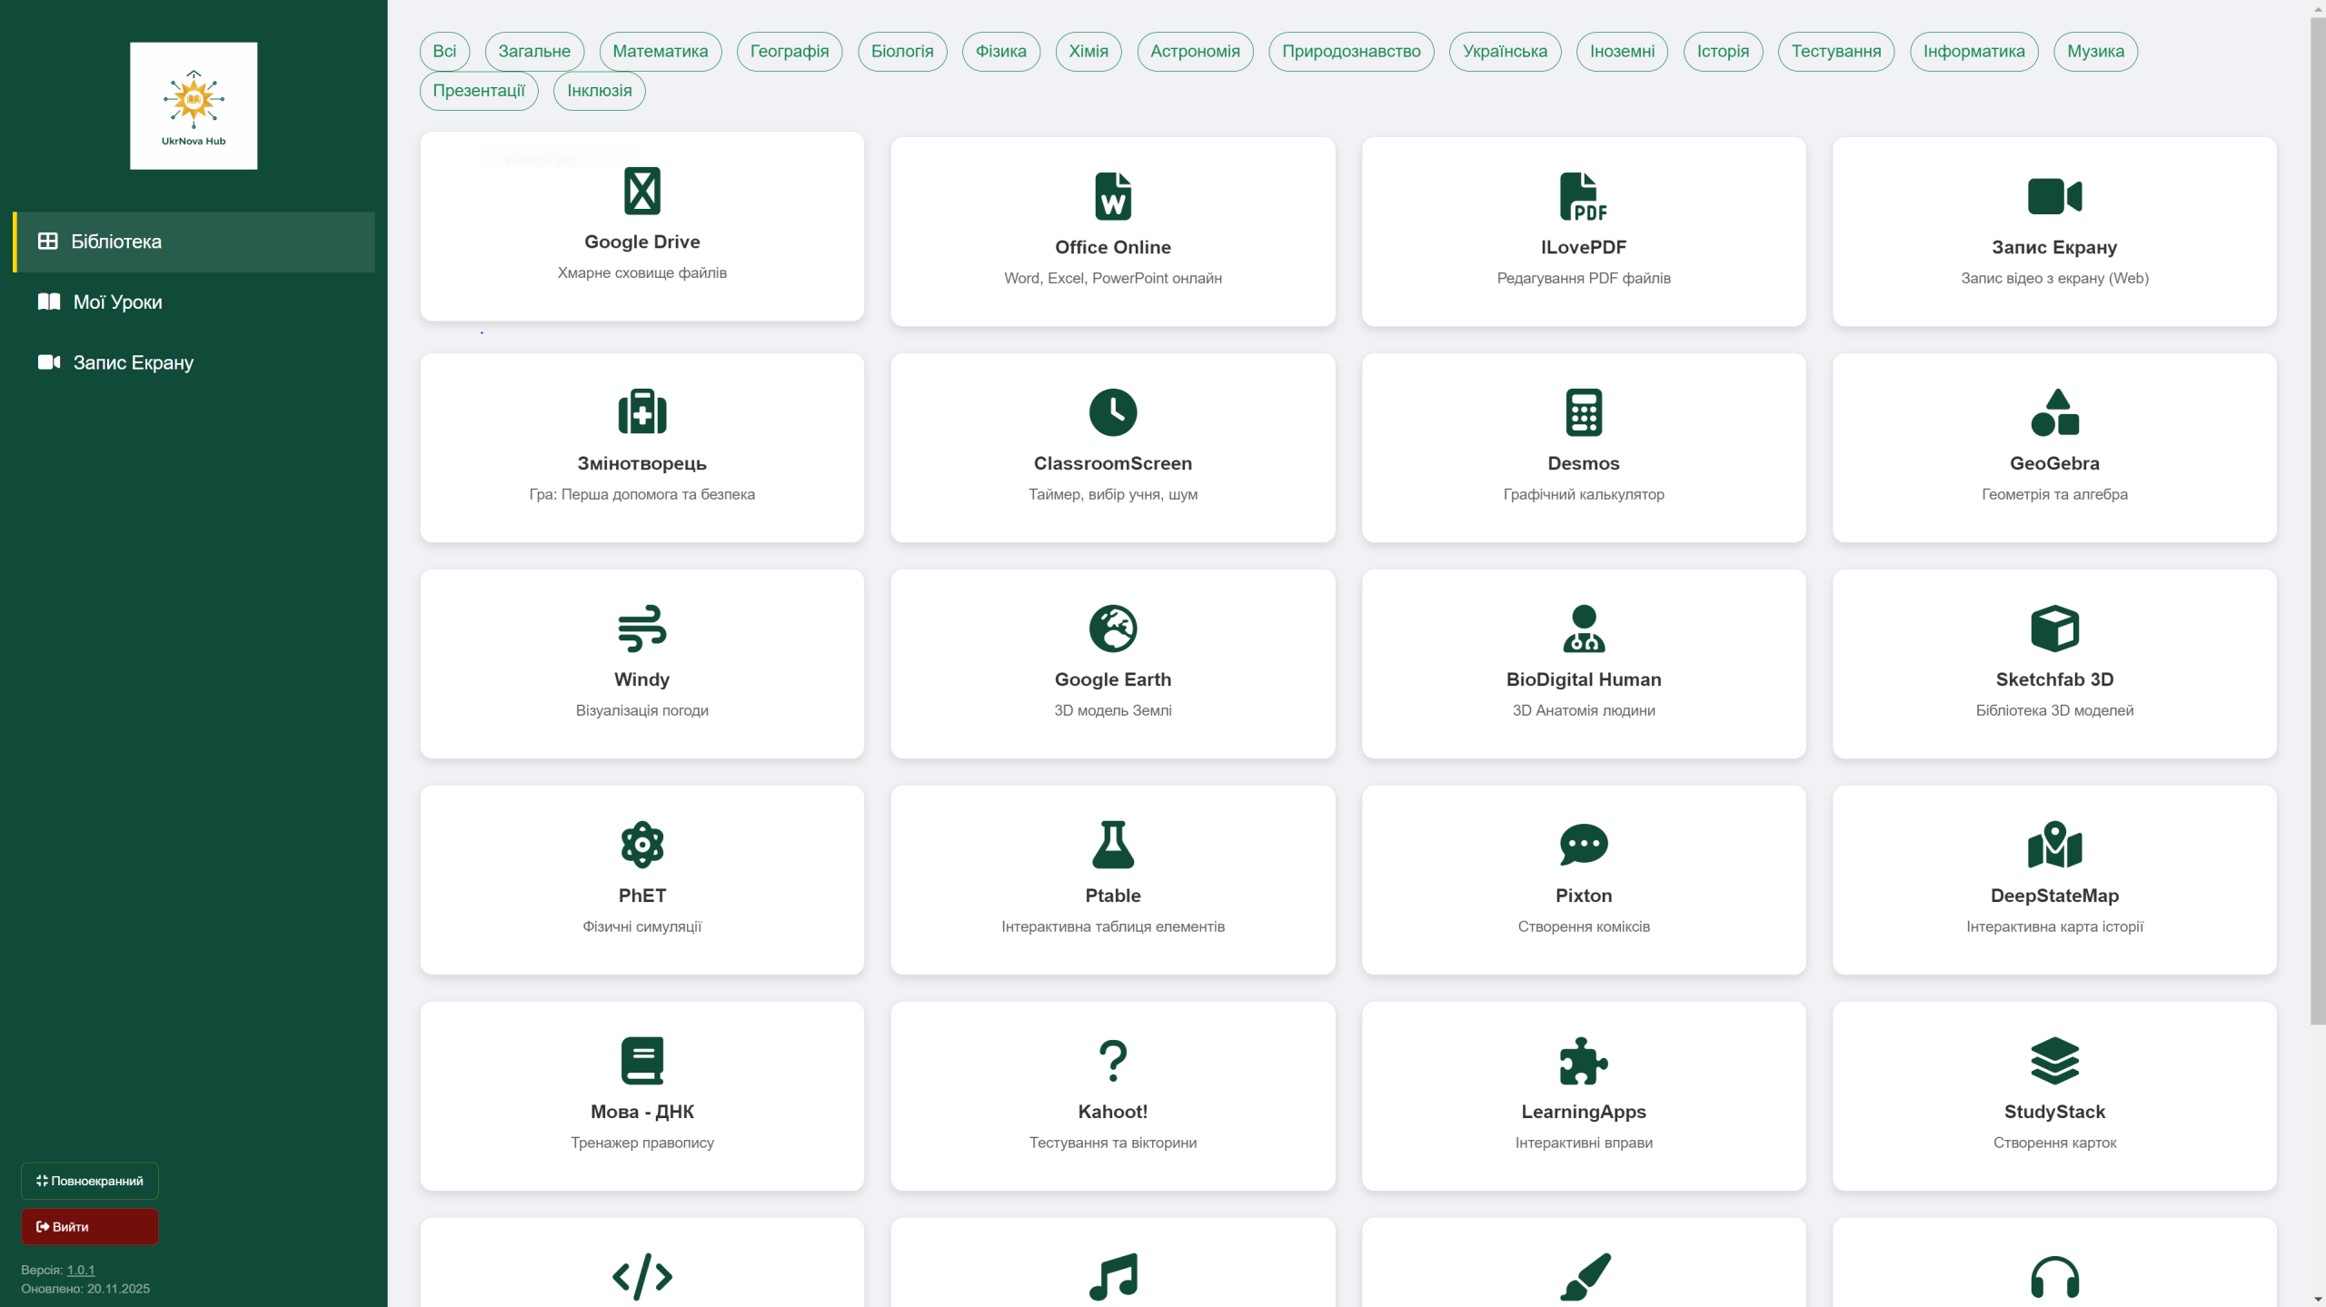Image resolution: width=2326 pixels, height=1307 pixels.
Task: Show all tools with Всі filter
Action: pyautogui.click(x=444, y=51)
